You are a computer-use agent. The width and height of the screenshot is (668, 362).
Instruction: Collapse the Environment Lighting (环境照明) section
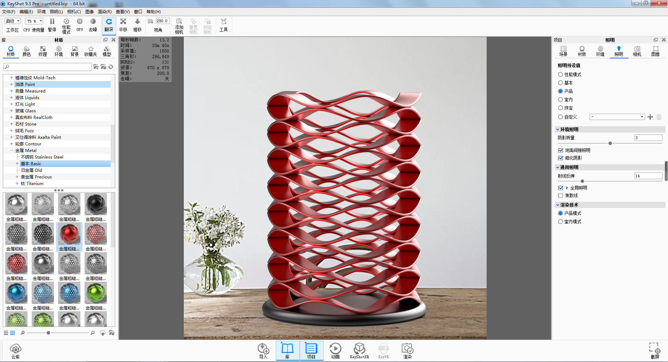point(558,129)
